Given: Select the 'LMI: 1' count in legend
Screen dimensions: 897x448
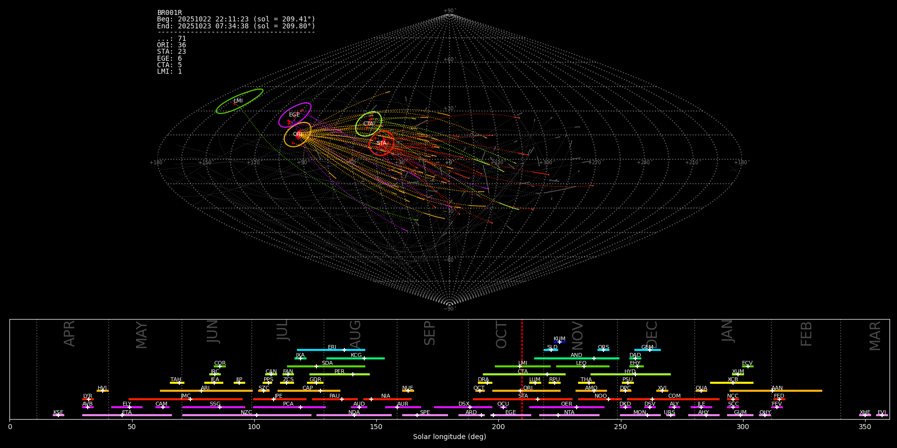Looking at the screenshot, I should coord(169,71).
